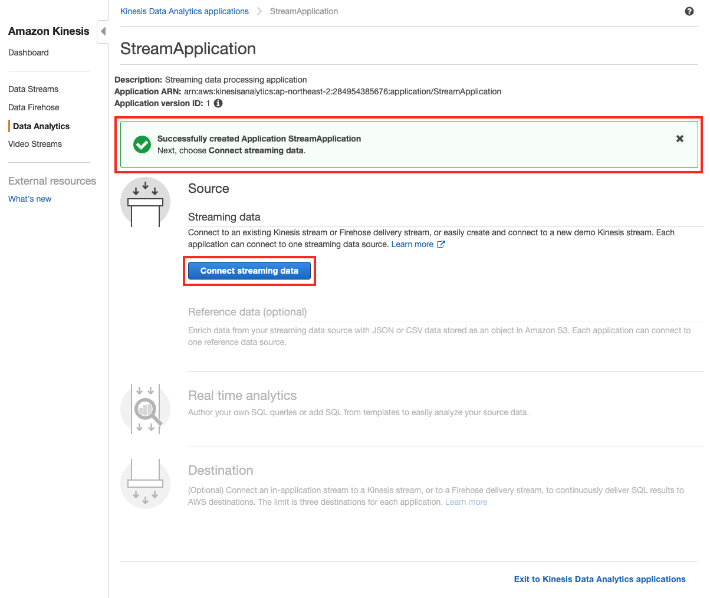This screenshot has height=598, width=710.
Task: Open Learn more link in Source section
Action: [x=412, y=244]
